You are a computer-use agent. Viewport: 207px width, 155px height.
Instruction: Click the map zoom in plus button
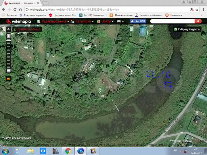(x=9, y=36)
